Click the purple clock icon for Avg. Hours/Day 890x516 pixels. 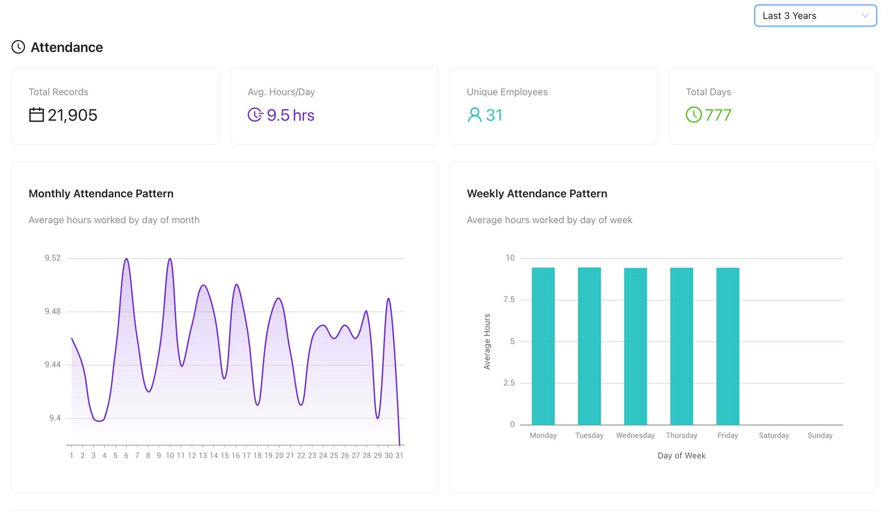[255, 115]
